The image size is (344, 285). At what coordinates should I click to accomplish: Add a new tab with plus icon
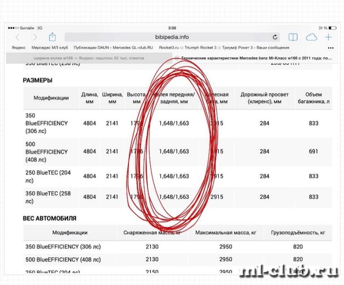328,37
